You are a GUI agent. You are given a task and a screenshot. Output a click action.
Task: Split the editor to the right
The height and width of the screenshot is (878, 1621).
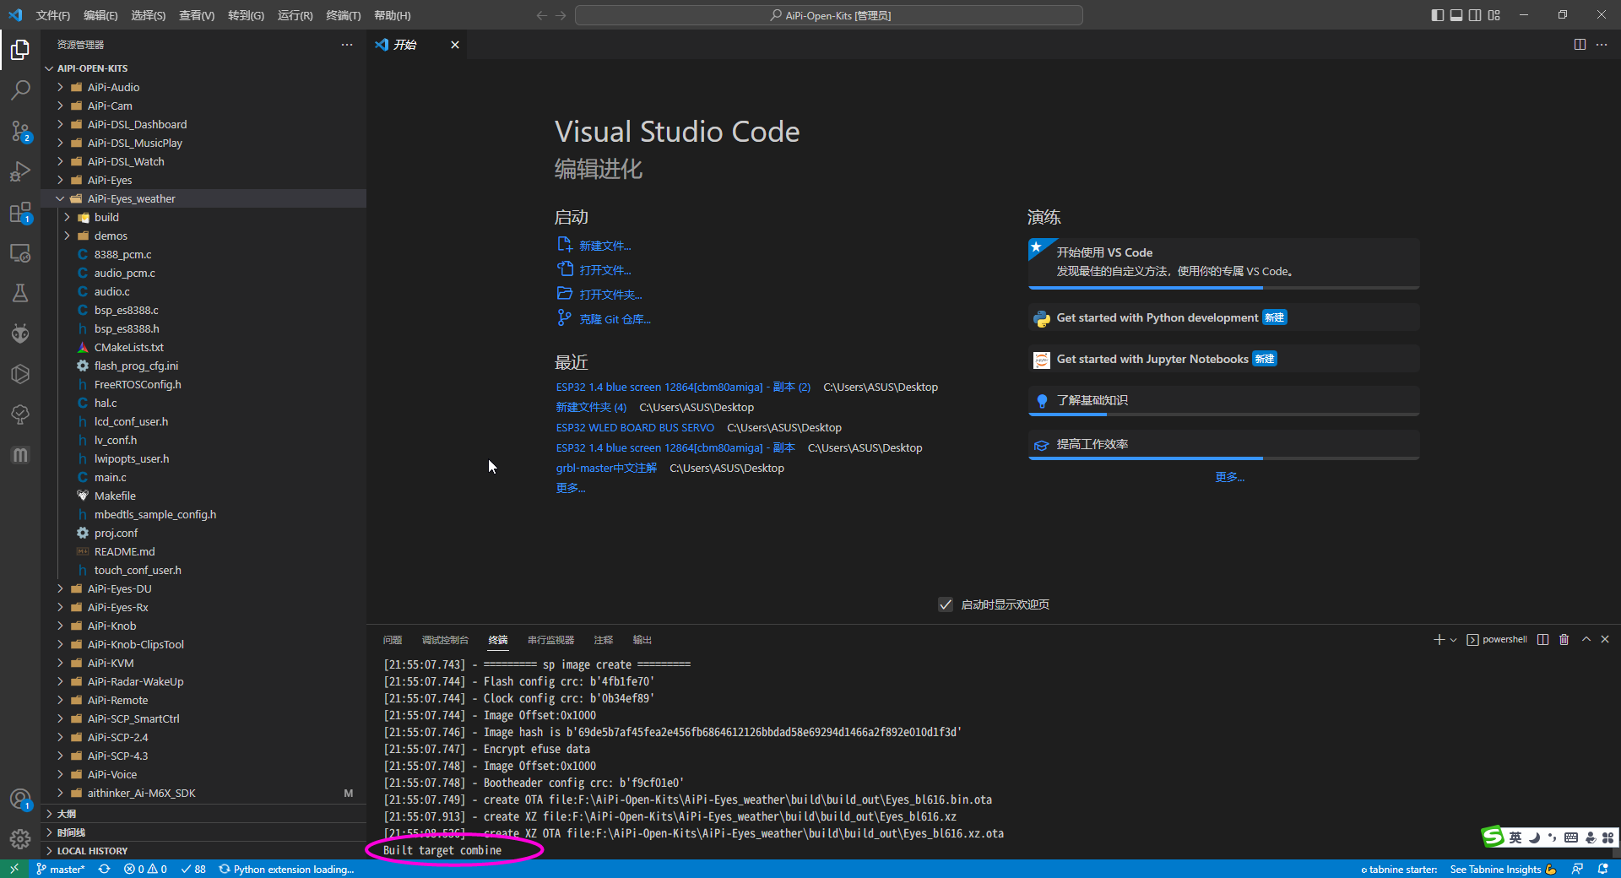click(1580, 45)
